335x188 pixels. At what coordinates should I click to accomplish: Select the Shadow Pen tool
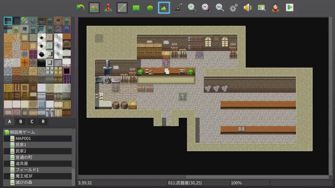coord(178,8)
